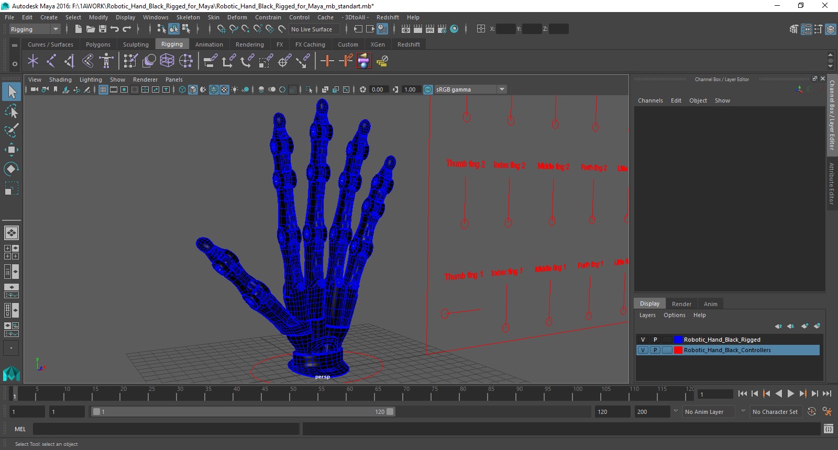Image resolution: width=838 pixels, height=450 pixels.
Task: Toggle visibility V of Robotic_Hand_Black_Controllers layer
Action: tap(643, 350)
